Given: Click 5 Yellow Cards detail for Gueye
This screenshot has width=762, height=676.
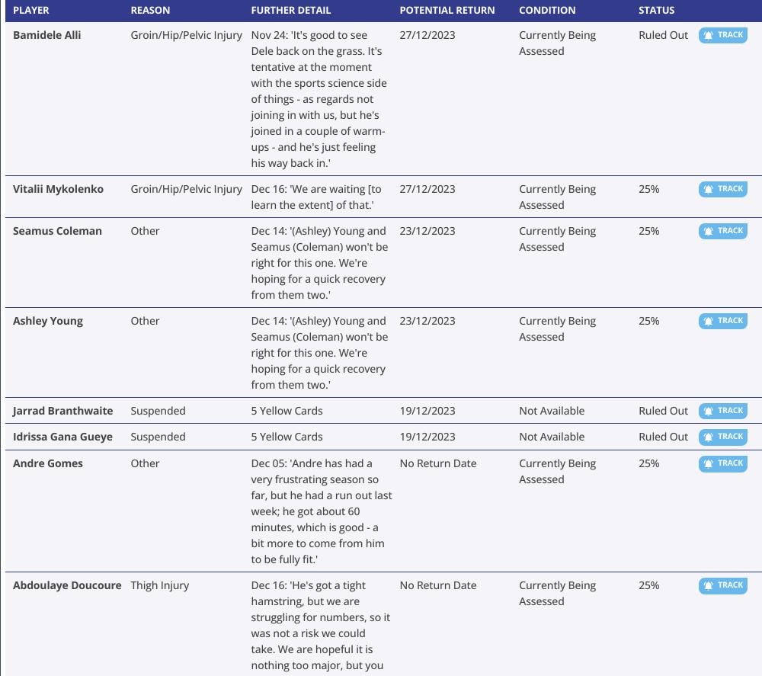Looking at the screenshot, I should pos(287,437).
